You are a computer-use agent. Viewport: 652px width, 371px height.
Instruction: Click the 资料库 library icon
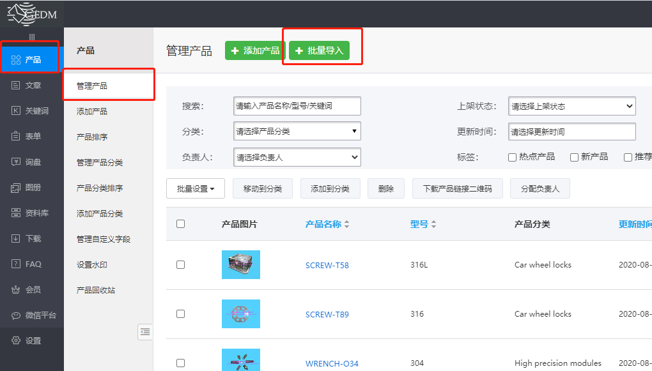coord(16,213)
